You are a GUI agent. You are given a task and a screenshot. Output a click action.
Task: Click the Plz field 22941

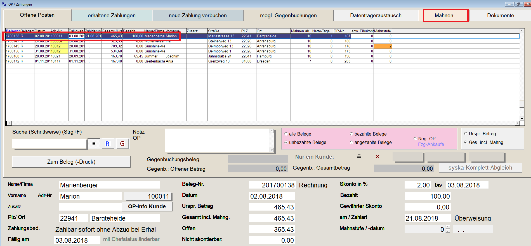pyautogui.click(x=74, y=218)
